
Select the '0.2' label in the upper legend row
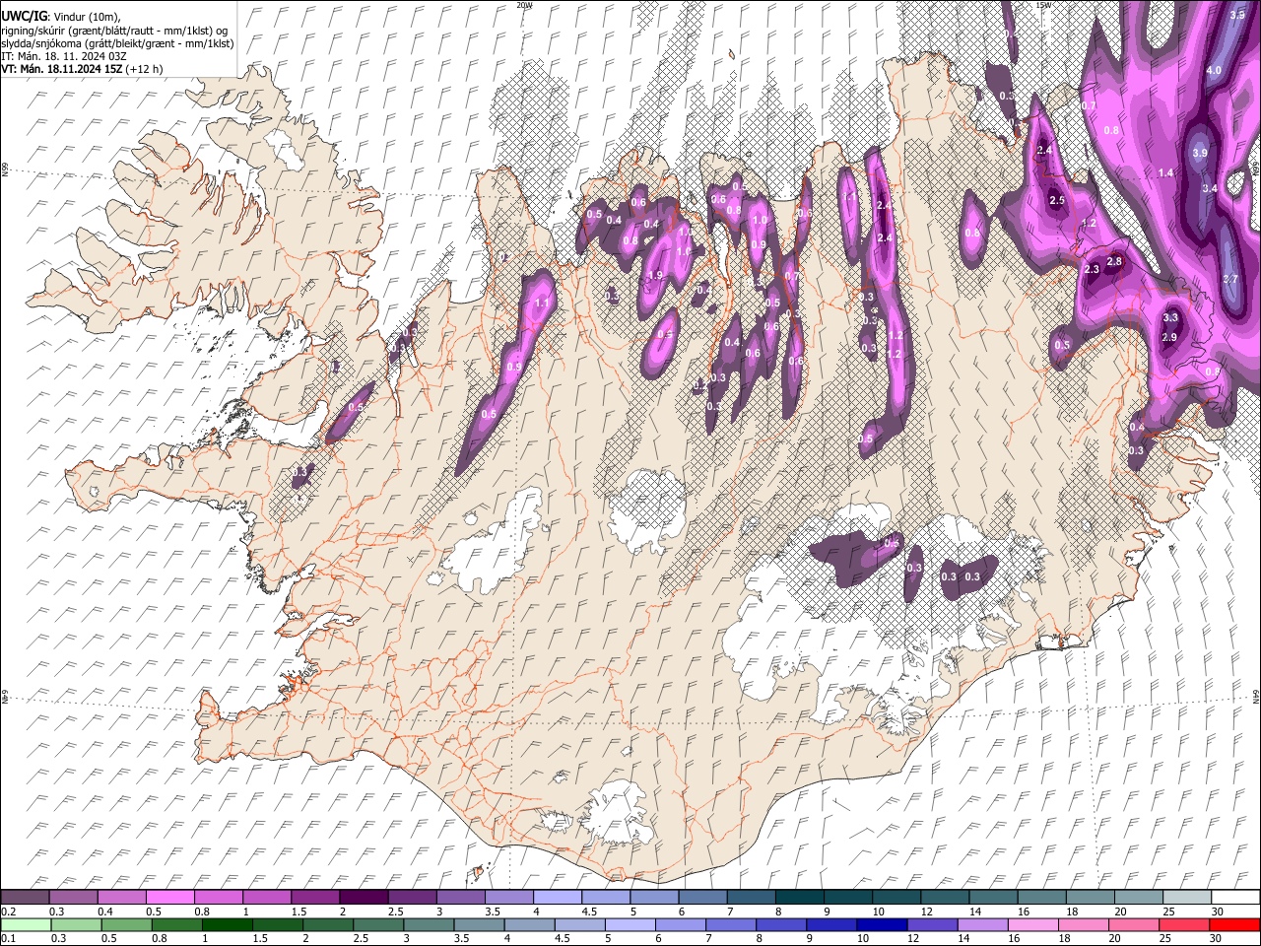click(x=7, y=912)
